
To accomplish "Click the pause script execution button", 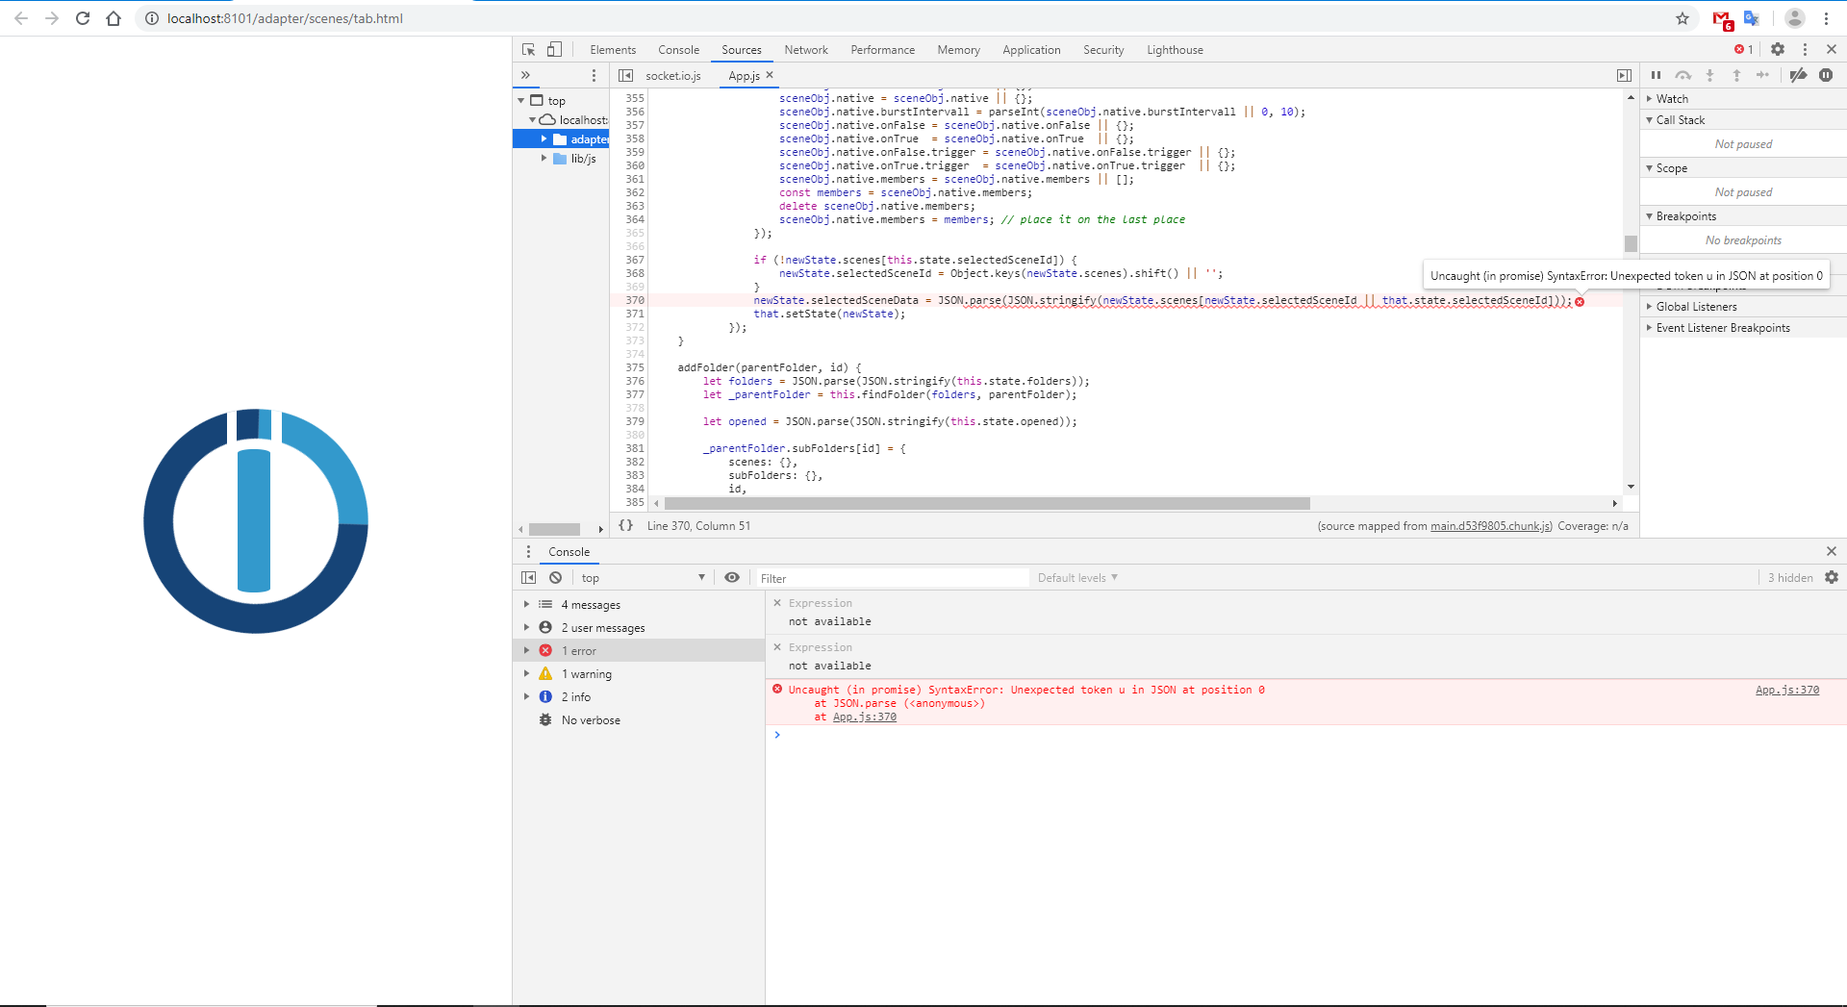I will click(x=1656, y=75).
